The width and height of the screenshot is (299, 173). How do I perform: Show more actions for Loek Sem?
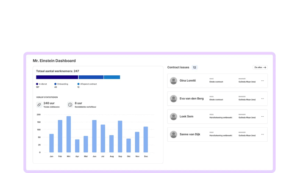tap(263, 116)
